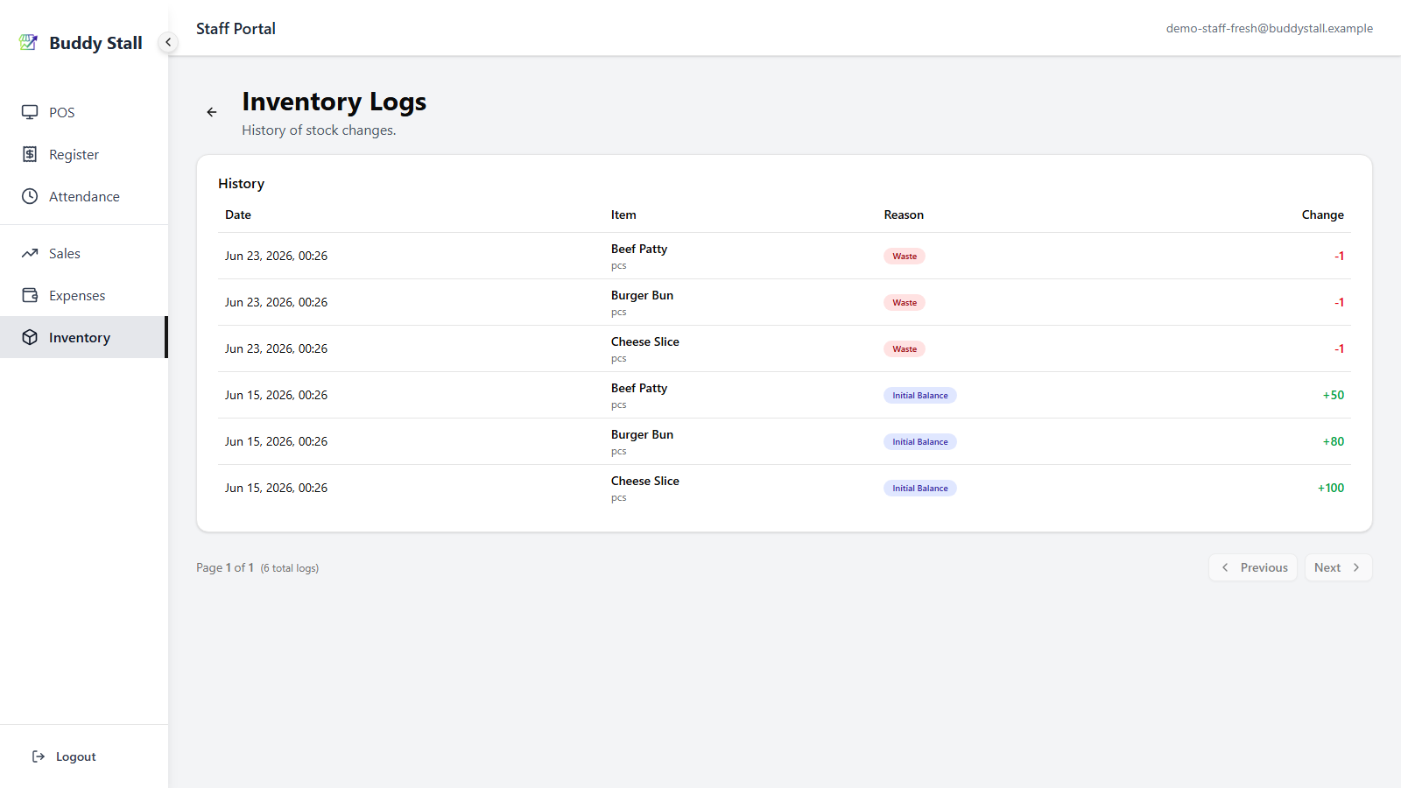Click the Next page chevron icon

[1356, 567]
